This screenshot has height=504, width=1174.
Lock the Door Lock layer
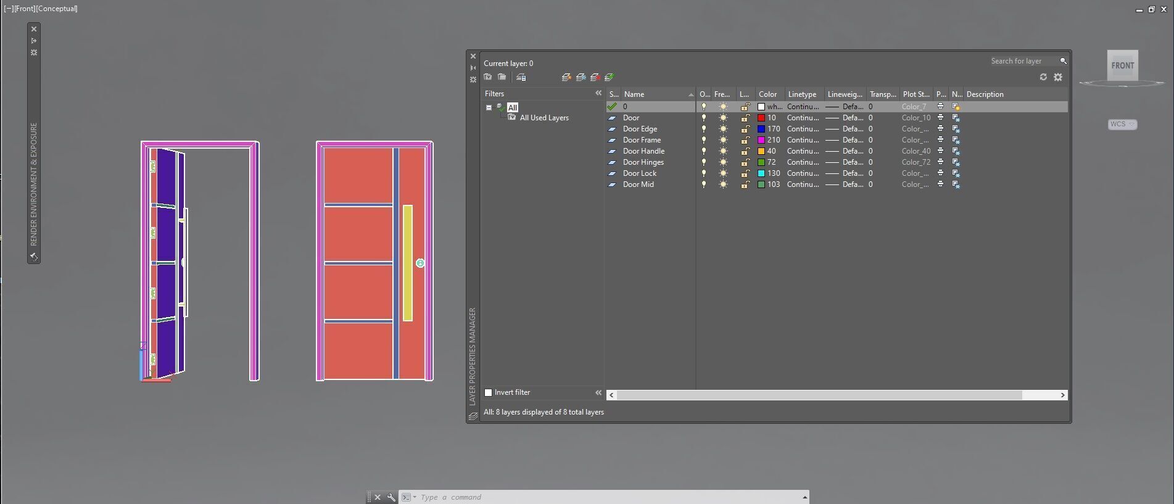[745, 173]
